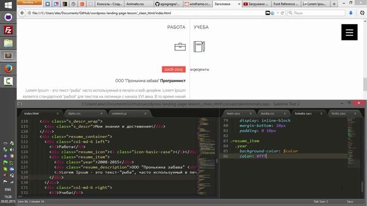Screen dimensions: 367x206
Task: Click the Firefox back arrow button
Action: pos(22,13)
